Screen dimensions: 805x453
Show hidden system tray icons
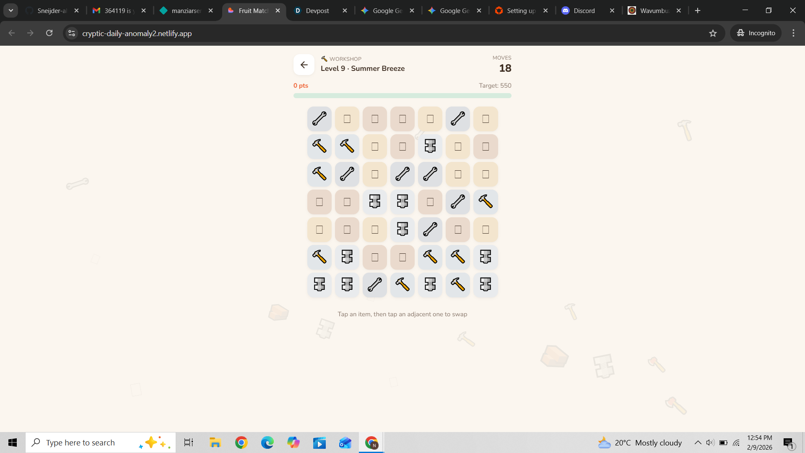tap(698, 443)
